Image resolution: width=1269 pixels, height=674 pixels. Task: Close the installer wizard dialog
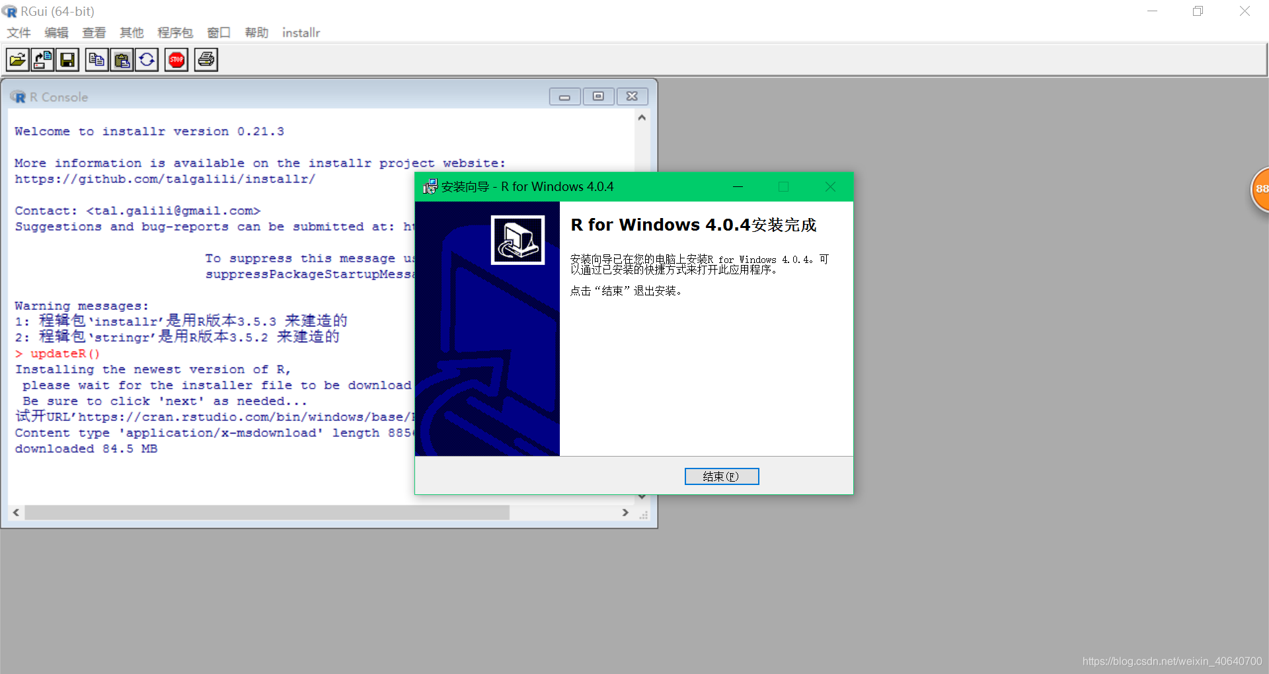click(x=831, y=187)
